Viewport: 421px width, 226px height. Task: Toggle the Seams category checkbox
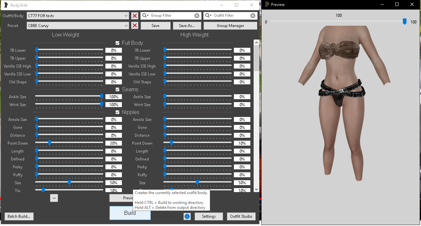pyautogui.click(x=117, y=90)
